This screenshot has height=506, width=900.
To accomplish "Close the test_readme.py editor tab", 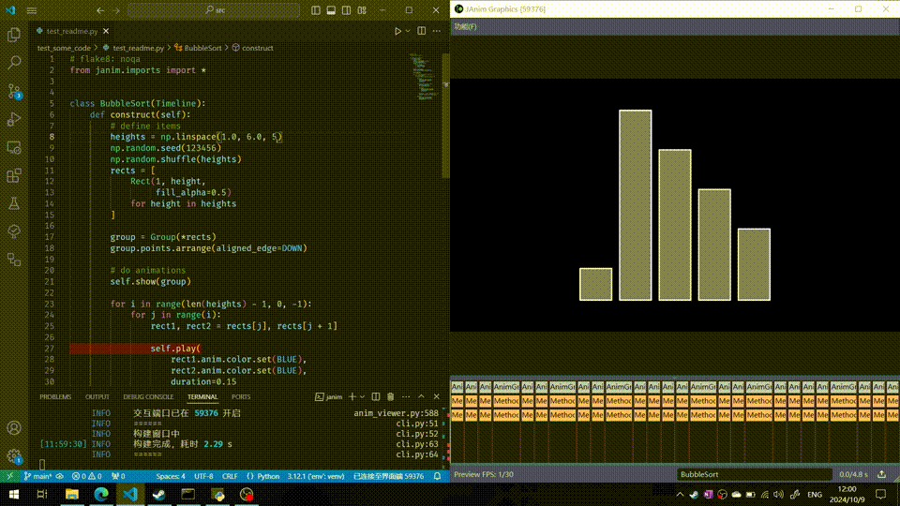I will pos(106,31).
